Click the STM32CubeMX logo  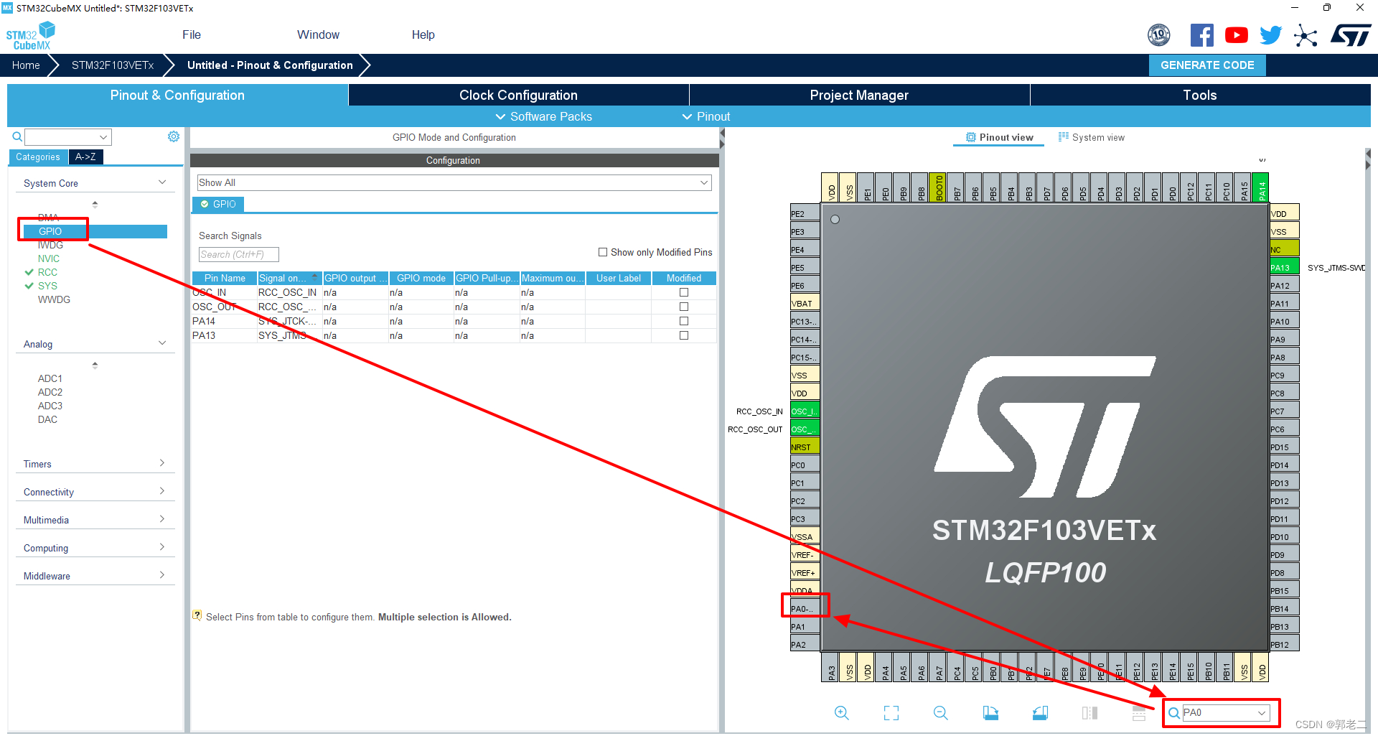click(30, 35)
